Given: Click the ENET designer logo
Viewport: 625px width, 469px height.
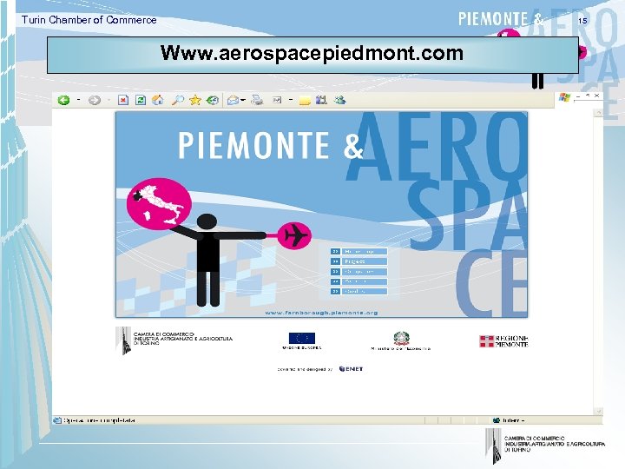Looking at the screenshot, I should (x=351, y=369).
